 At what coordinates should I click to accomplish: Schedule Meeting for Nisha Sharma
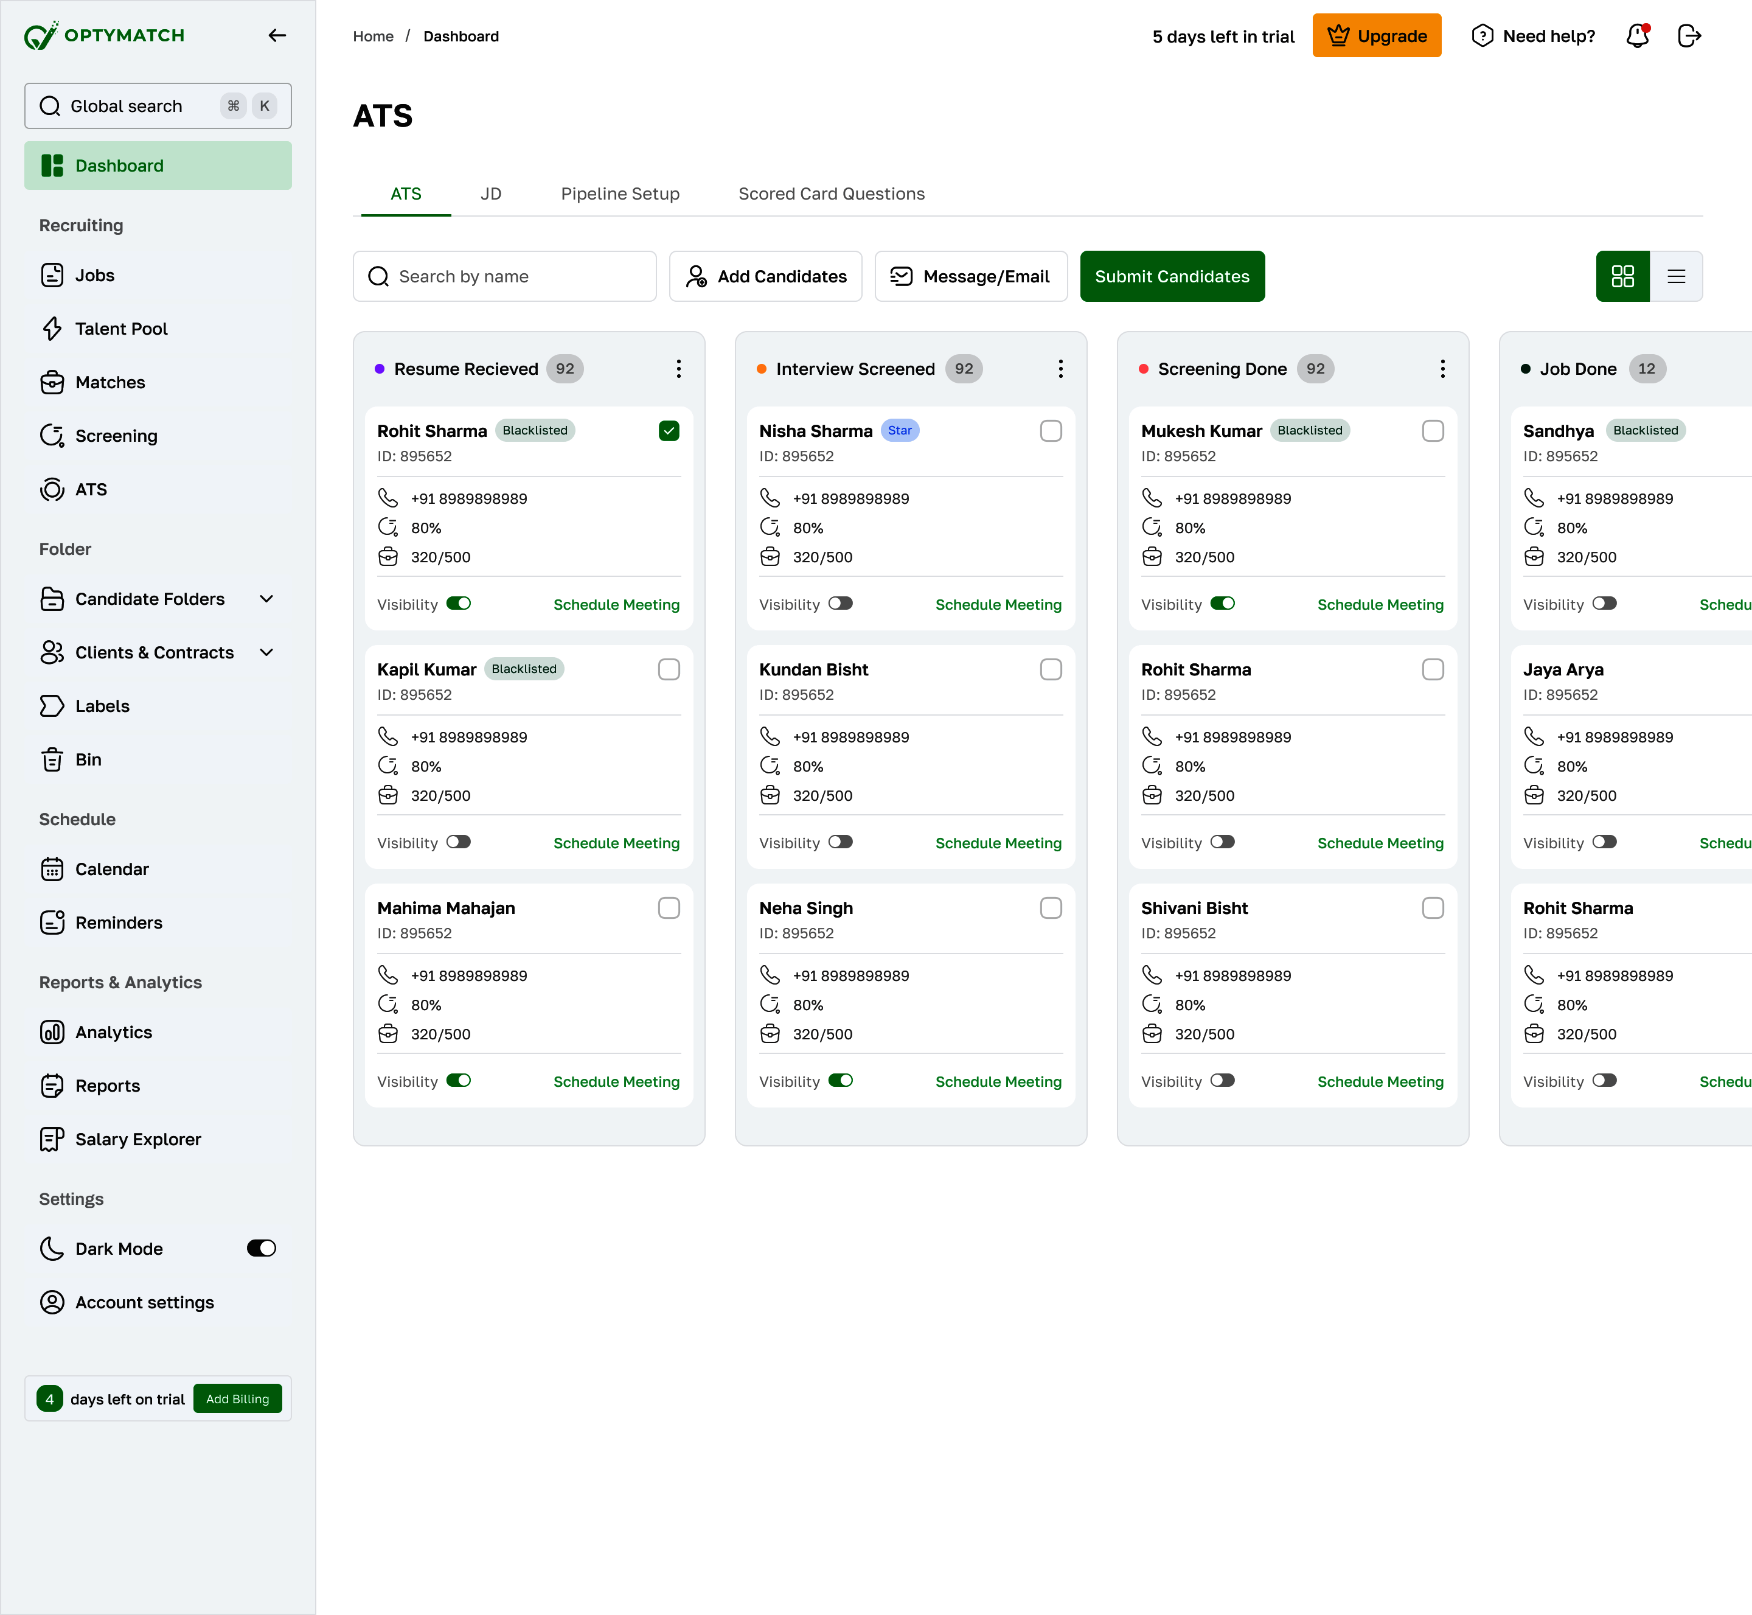pyautogui.click(x=998, y=605)
